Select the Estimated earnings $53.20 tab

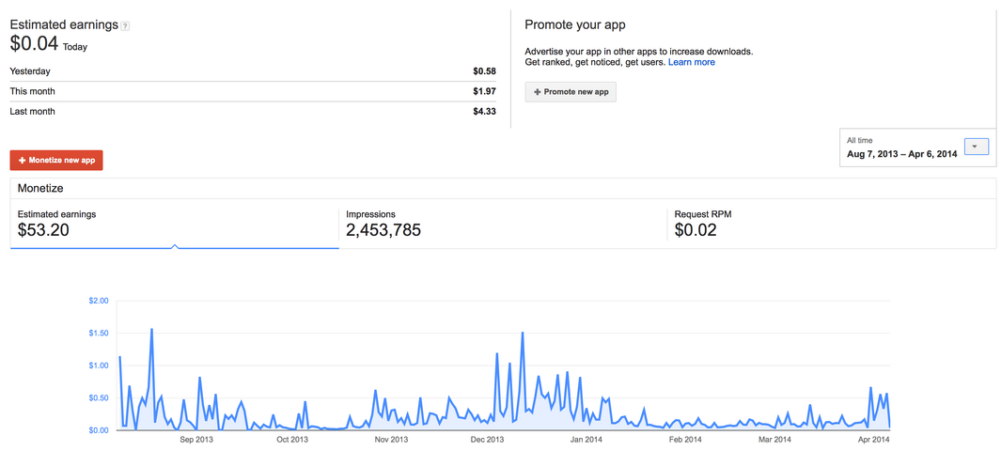[x=174, y=224]
